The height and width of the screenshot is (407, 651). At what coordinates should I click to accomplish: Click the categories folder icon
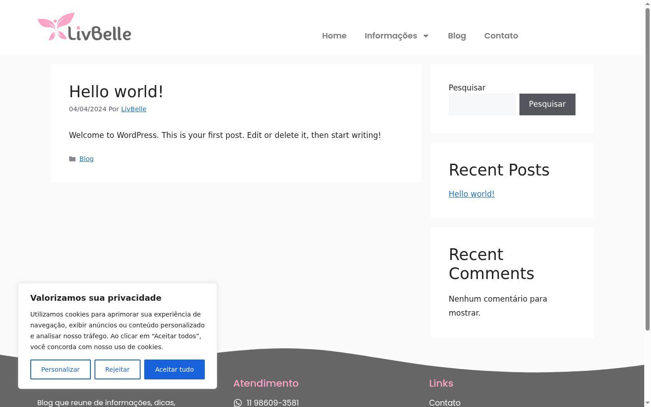72,159
